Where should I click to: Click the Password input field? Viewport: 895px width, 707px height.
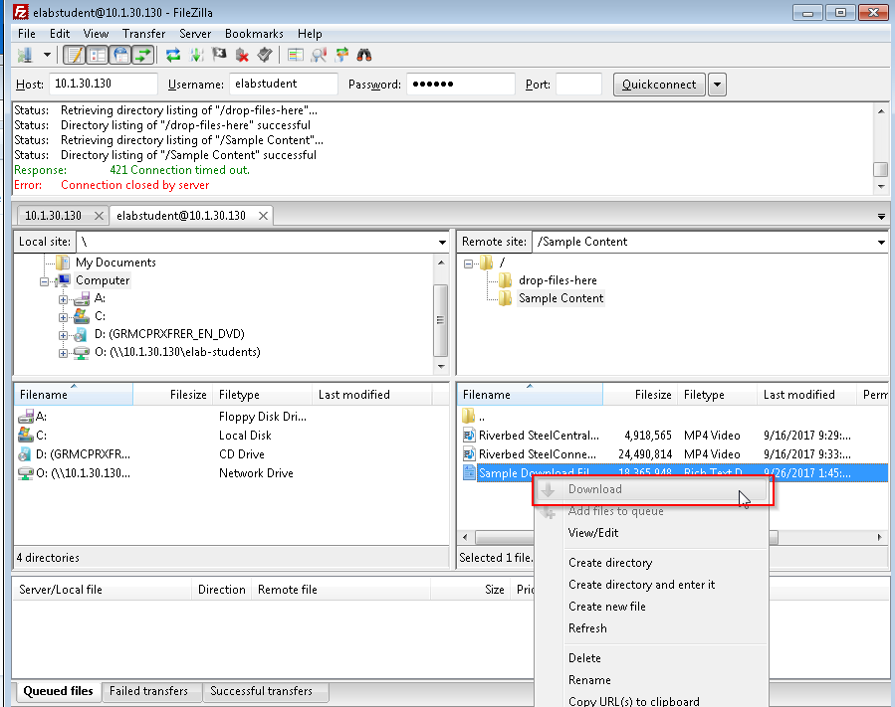coord(461,84)
